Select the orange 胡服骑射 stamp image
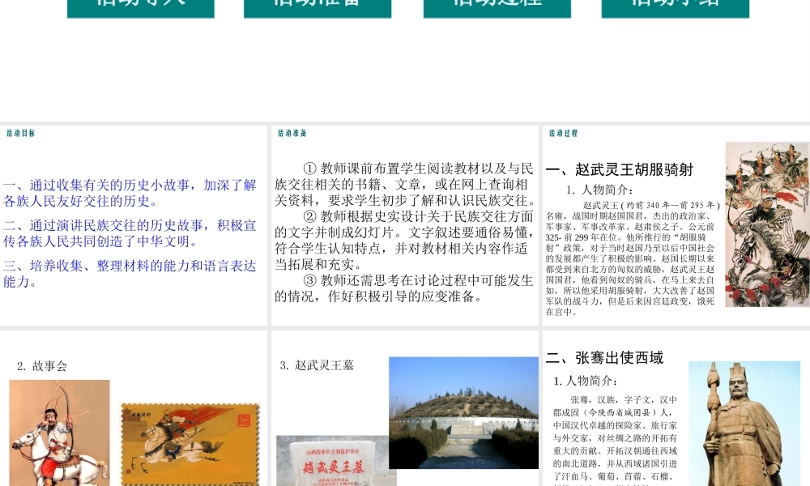The height and width of the screenshot is (486, 810). (x=190, y=444)
